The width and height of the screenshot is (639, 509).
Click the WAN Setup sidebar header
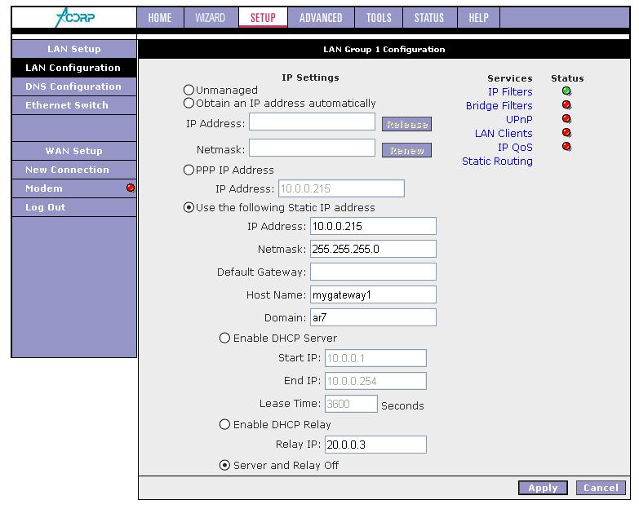click(74, 151)
